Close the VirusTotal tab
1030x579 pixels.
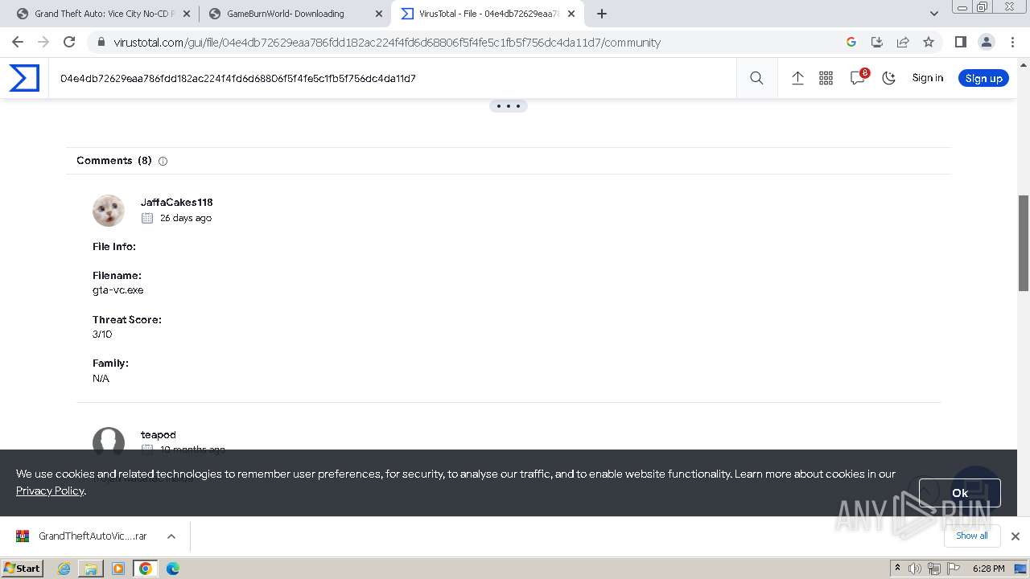point(571,14)
